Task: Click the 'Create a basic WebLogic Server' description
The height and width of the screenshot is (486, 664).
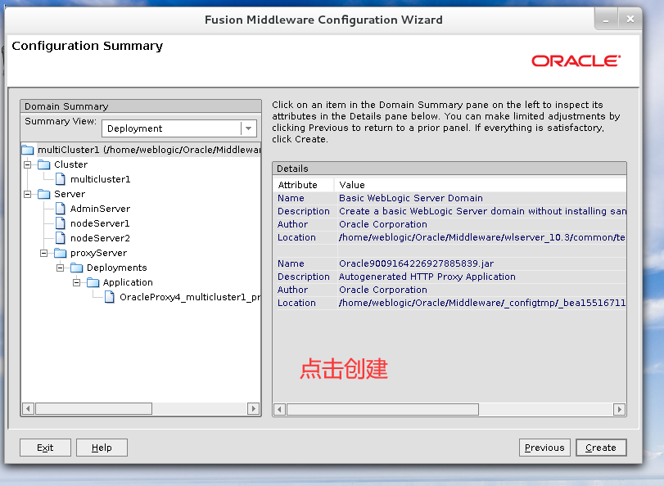Action: (482, 211)
